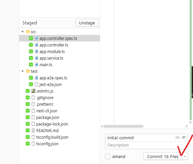Select app.e2e-spec.ts file name

click(x=53, y=78)
